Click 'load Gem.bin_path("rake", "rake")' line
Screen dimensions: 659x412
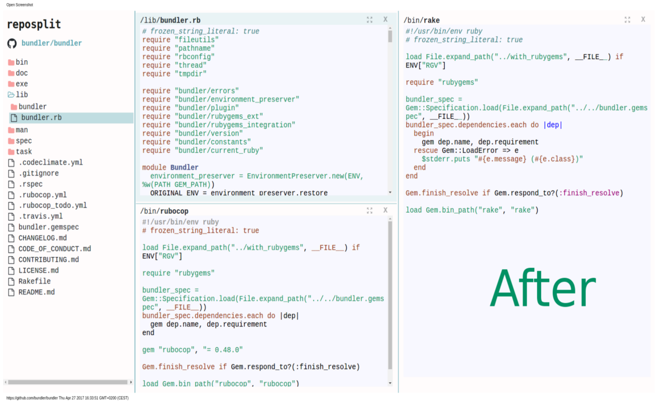(472, 210)
